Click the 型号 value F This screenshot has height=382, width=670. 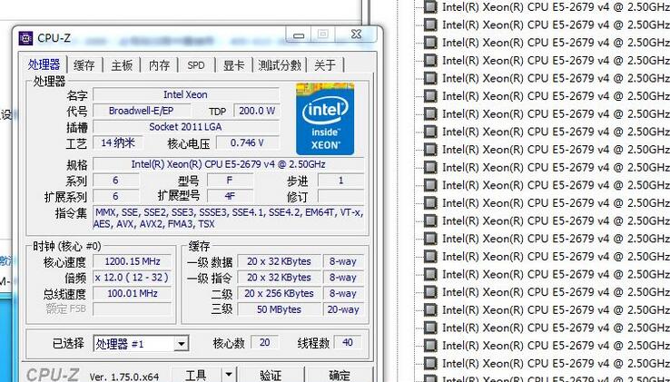coord(230,181)
